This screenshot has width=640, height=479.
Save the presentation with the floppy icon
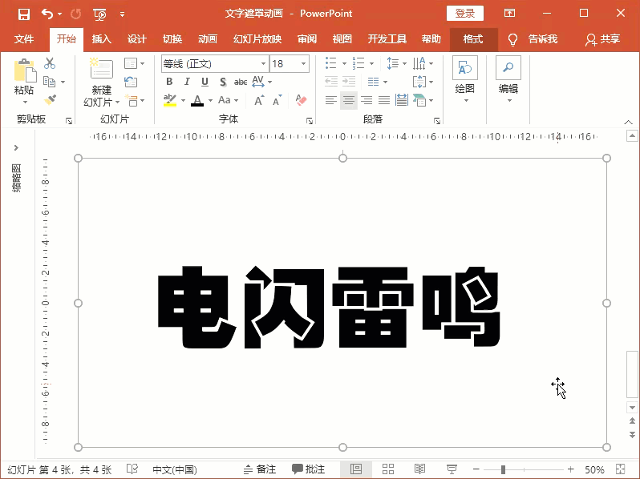[x=24, y=14]
